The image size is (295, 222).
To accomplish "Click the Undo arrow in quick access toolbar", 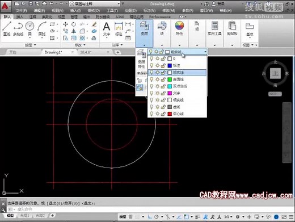I will coord(52,3).
